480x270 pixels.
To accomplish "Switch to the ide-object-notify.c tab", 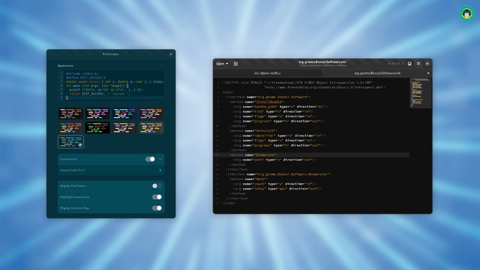I will click(x=268, y=73).
